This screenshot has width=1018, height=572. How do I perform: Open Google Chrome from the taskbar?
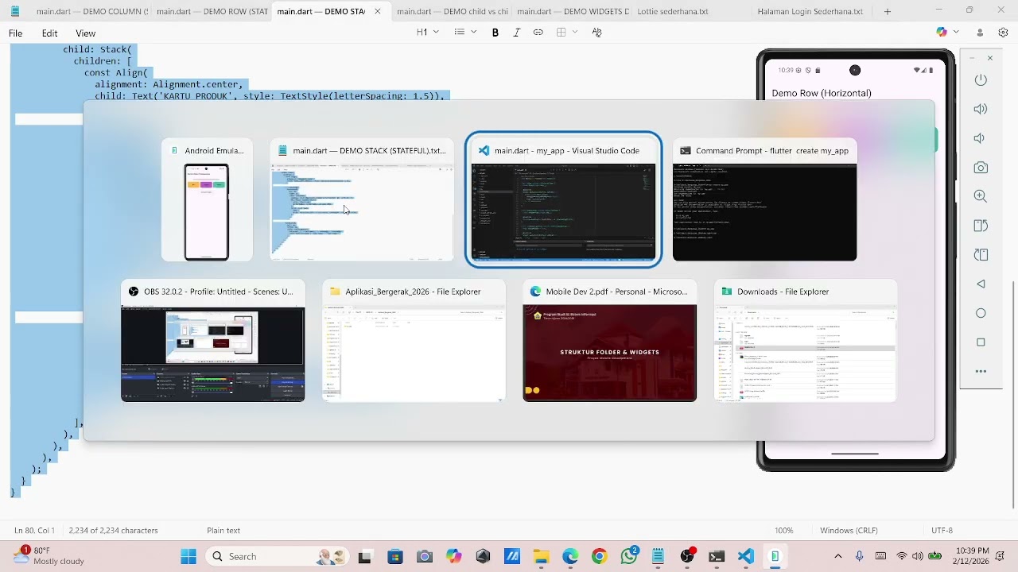pos(600,557)
